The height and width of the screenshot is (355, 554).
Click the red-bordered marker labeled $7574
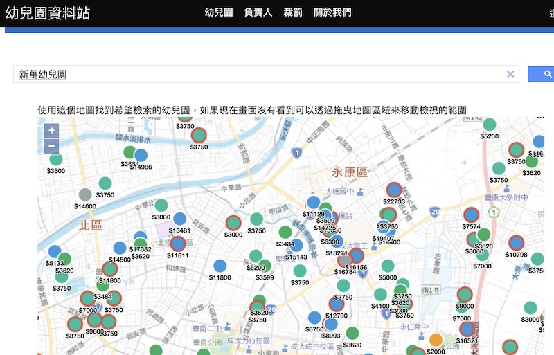click(471, 215)
